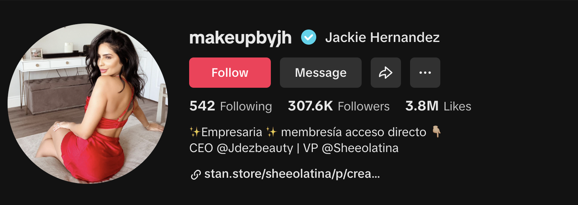Select the Jackie Hernandez display name
This screenshot has width=578, height=205.
point(382,37)
